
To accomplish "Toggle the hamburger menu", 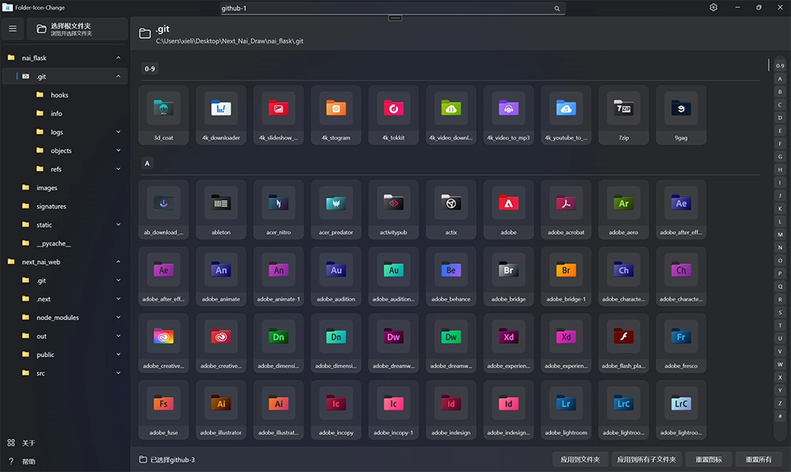I will click(x=13, y=28).
